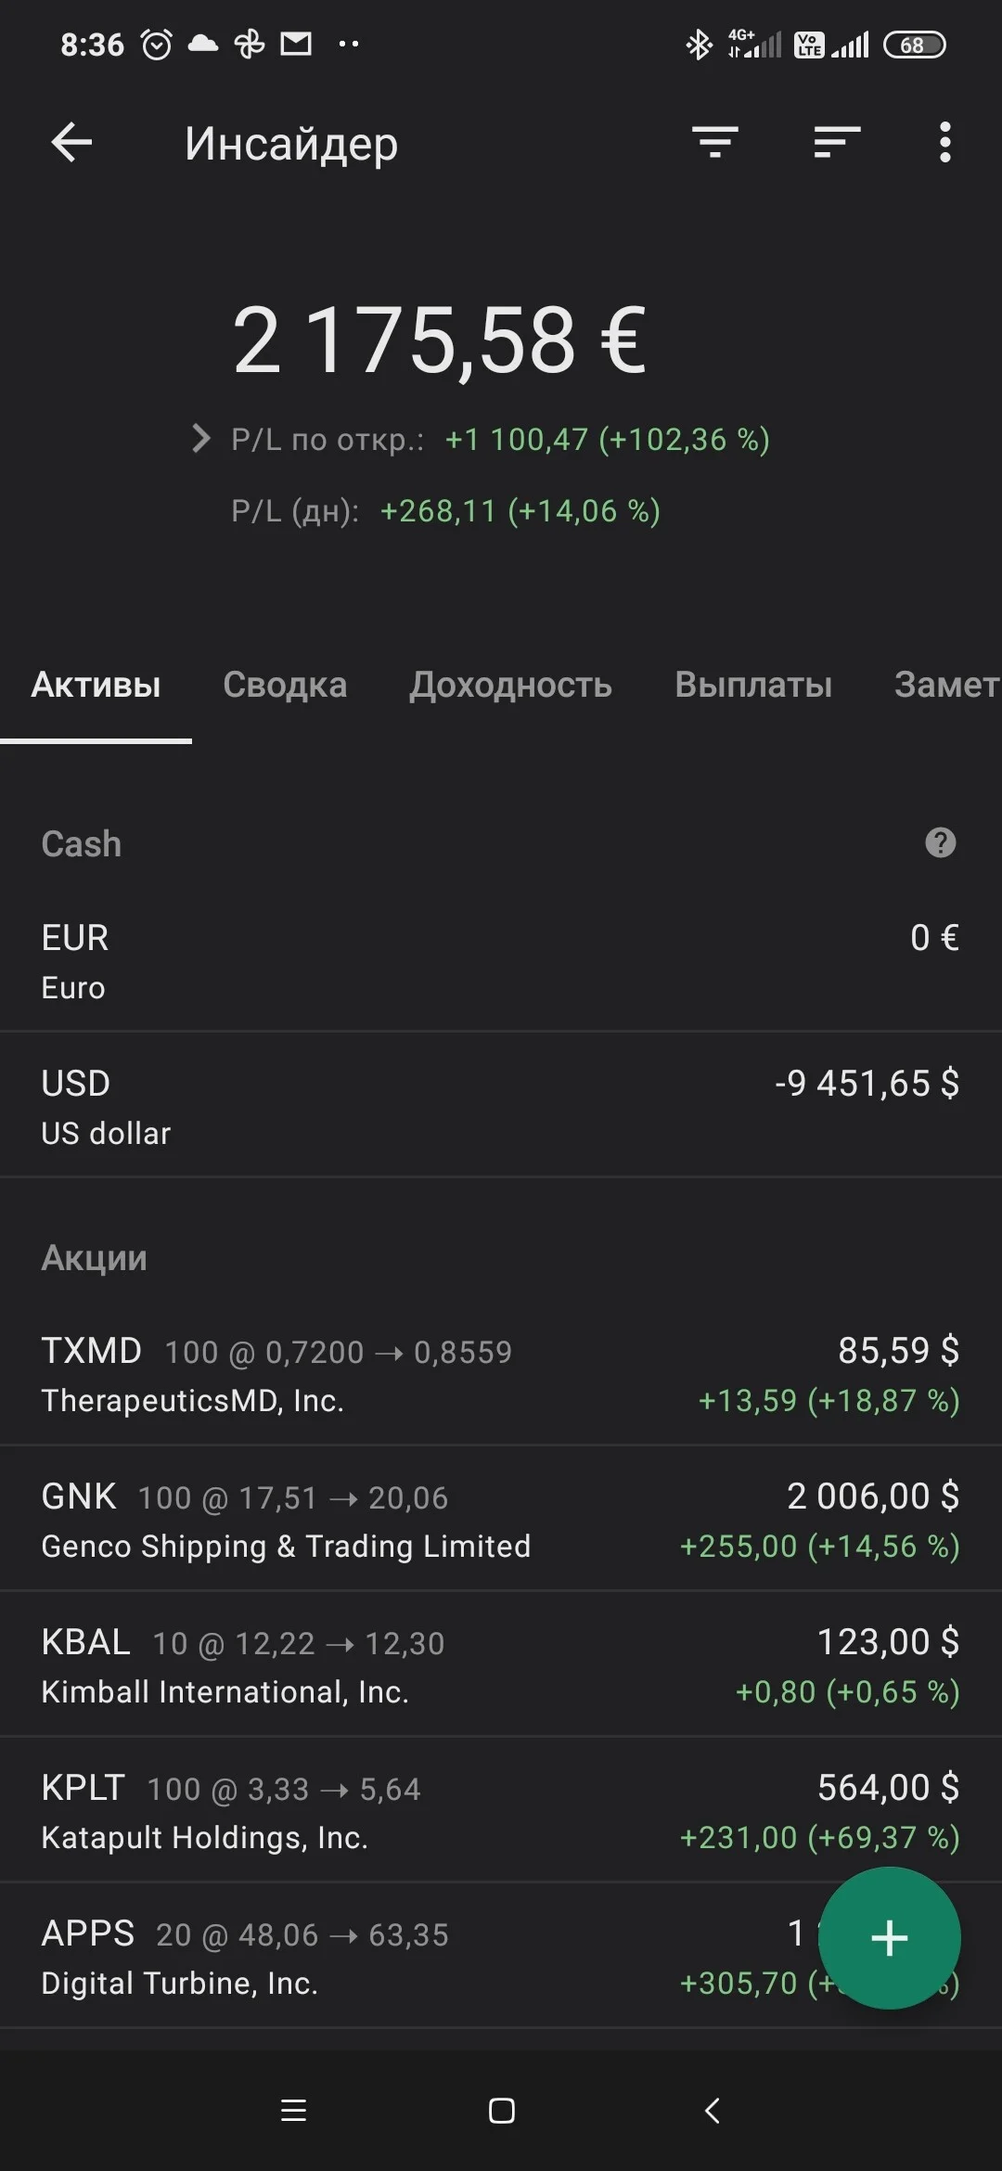Expand the open P/L chevron
The height and width of the screenshot is (2171, 1002).
coord(200,438)
